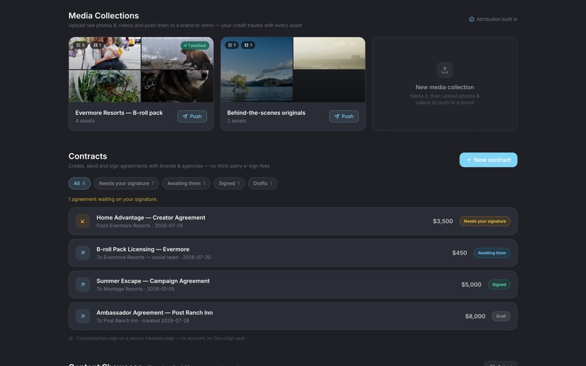Push the Evermore Resorts B-roll pack

pyautogui.click(x=192, y=116)
